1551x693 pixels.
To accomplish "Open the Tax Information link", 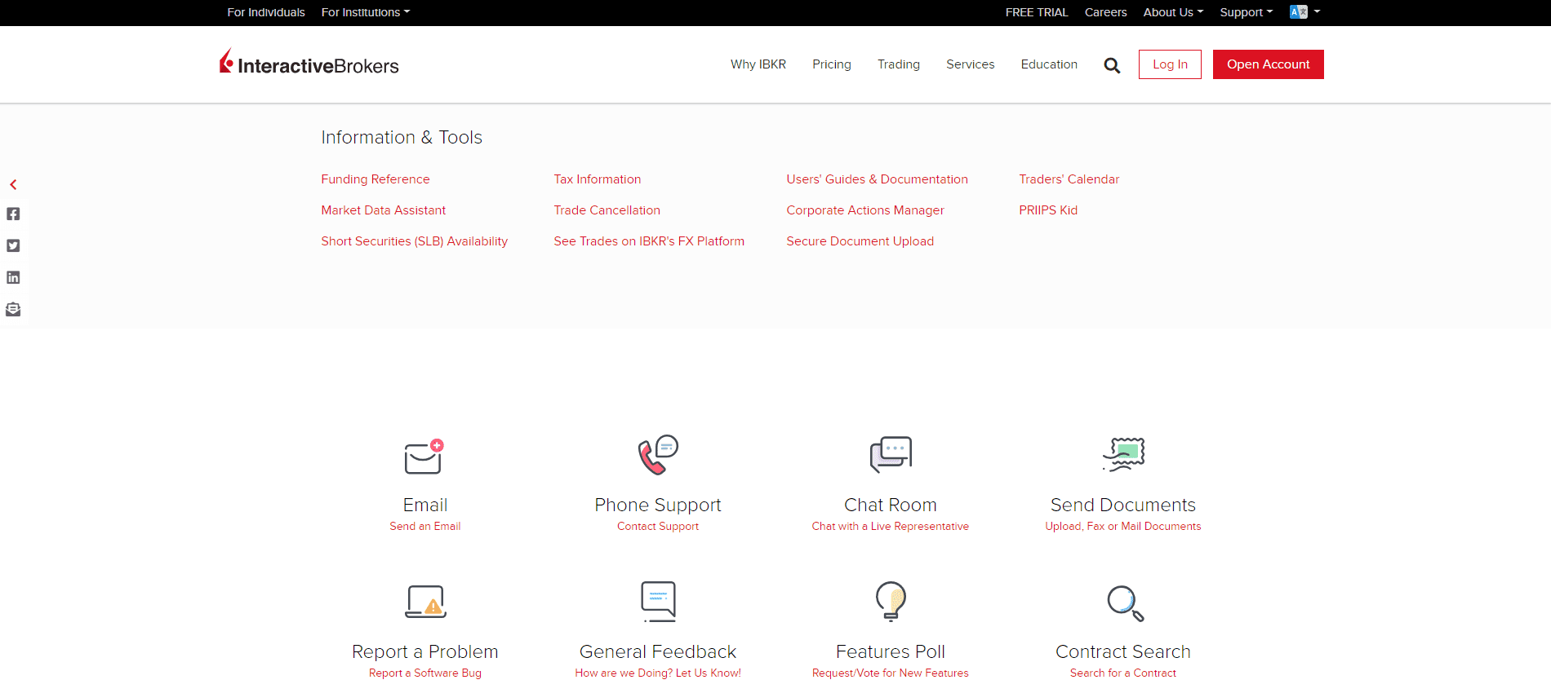I will tap(598, 179).
